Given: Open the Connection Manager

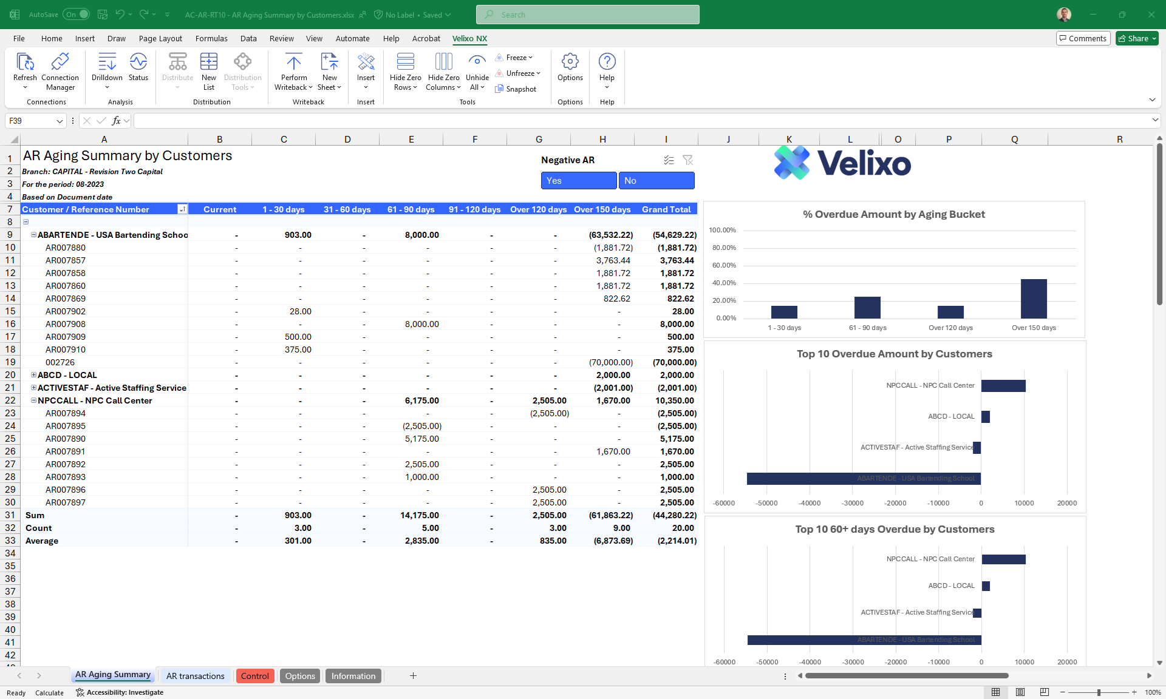Looking at the screenshot, I should (x=60, y=62).
